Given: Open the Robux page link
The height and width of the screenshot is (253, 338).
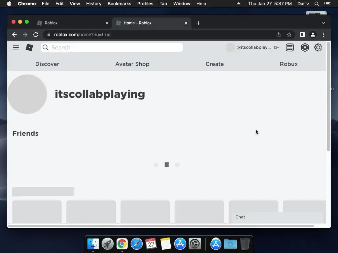Looking at the screenshot, I should pos(288,64).
